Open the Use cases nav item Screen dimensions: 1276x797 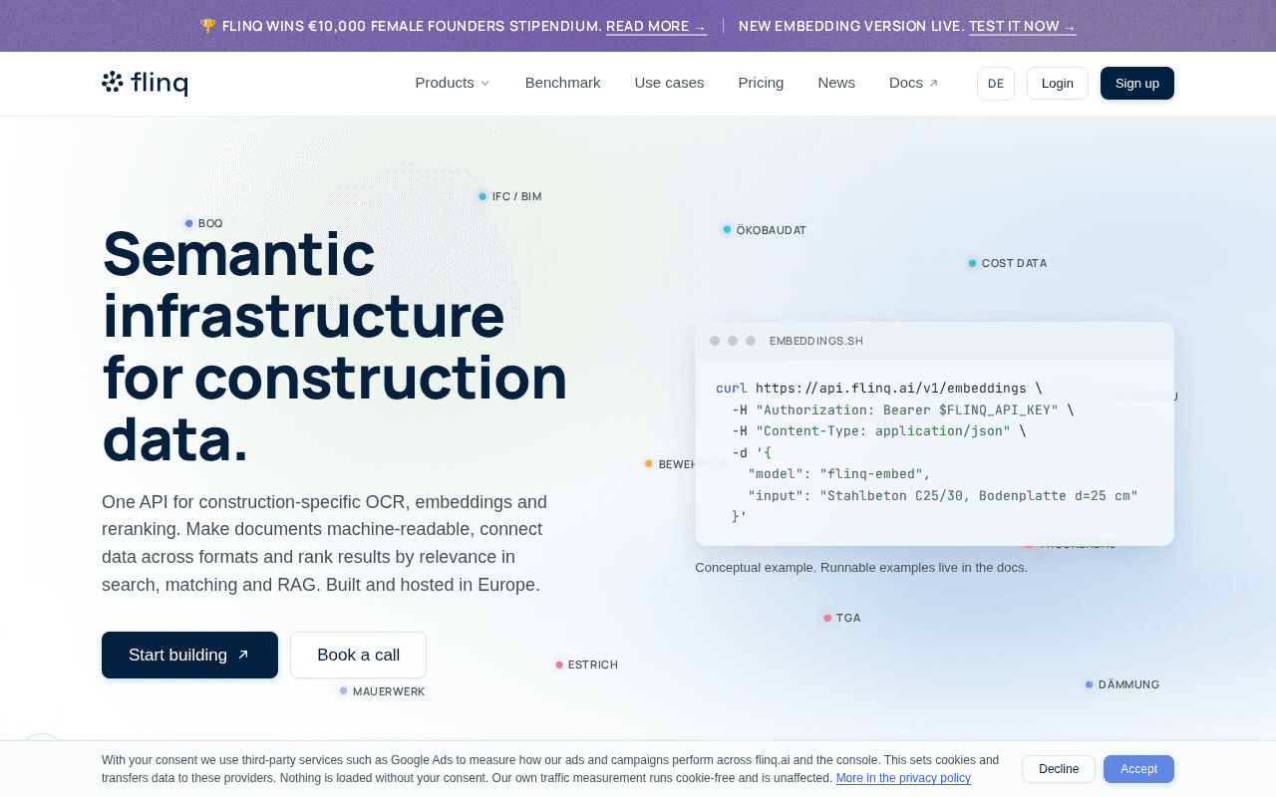669,83
